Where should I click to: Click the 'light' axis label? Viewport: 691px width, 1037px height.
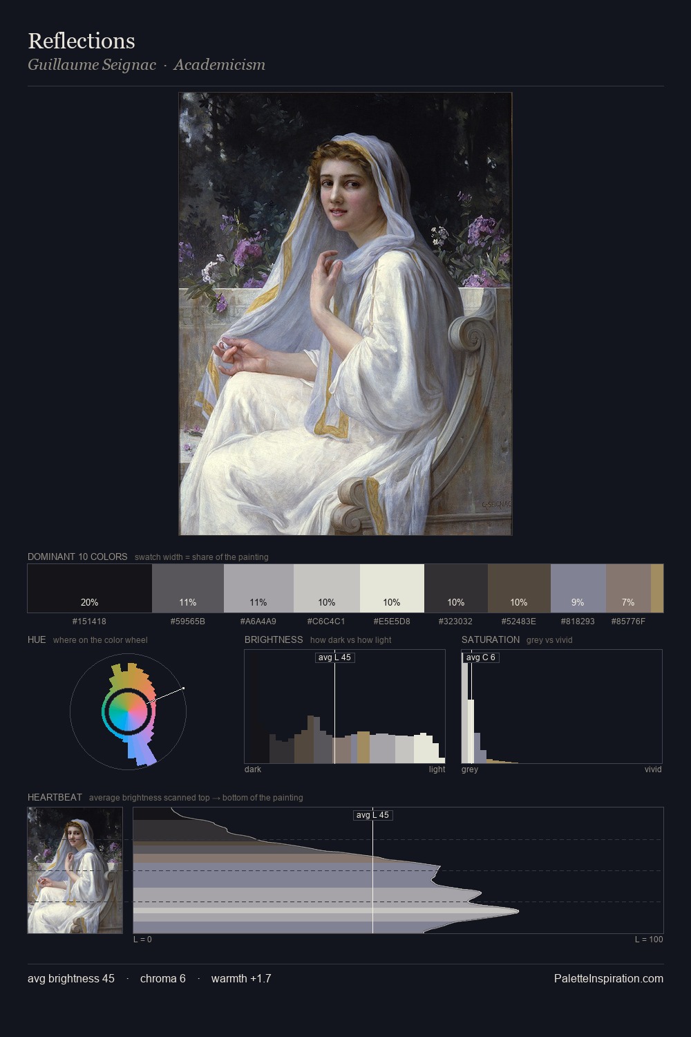click(x=437, y=769)
